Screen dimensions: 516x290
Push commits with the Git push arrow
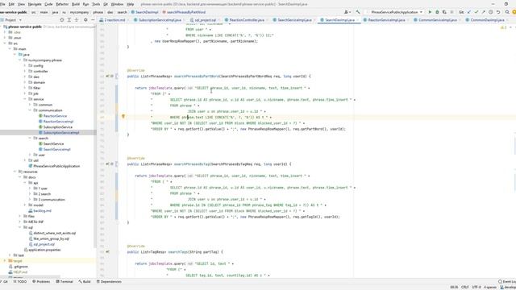[484, 12]
